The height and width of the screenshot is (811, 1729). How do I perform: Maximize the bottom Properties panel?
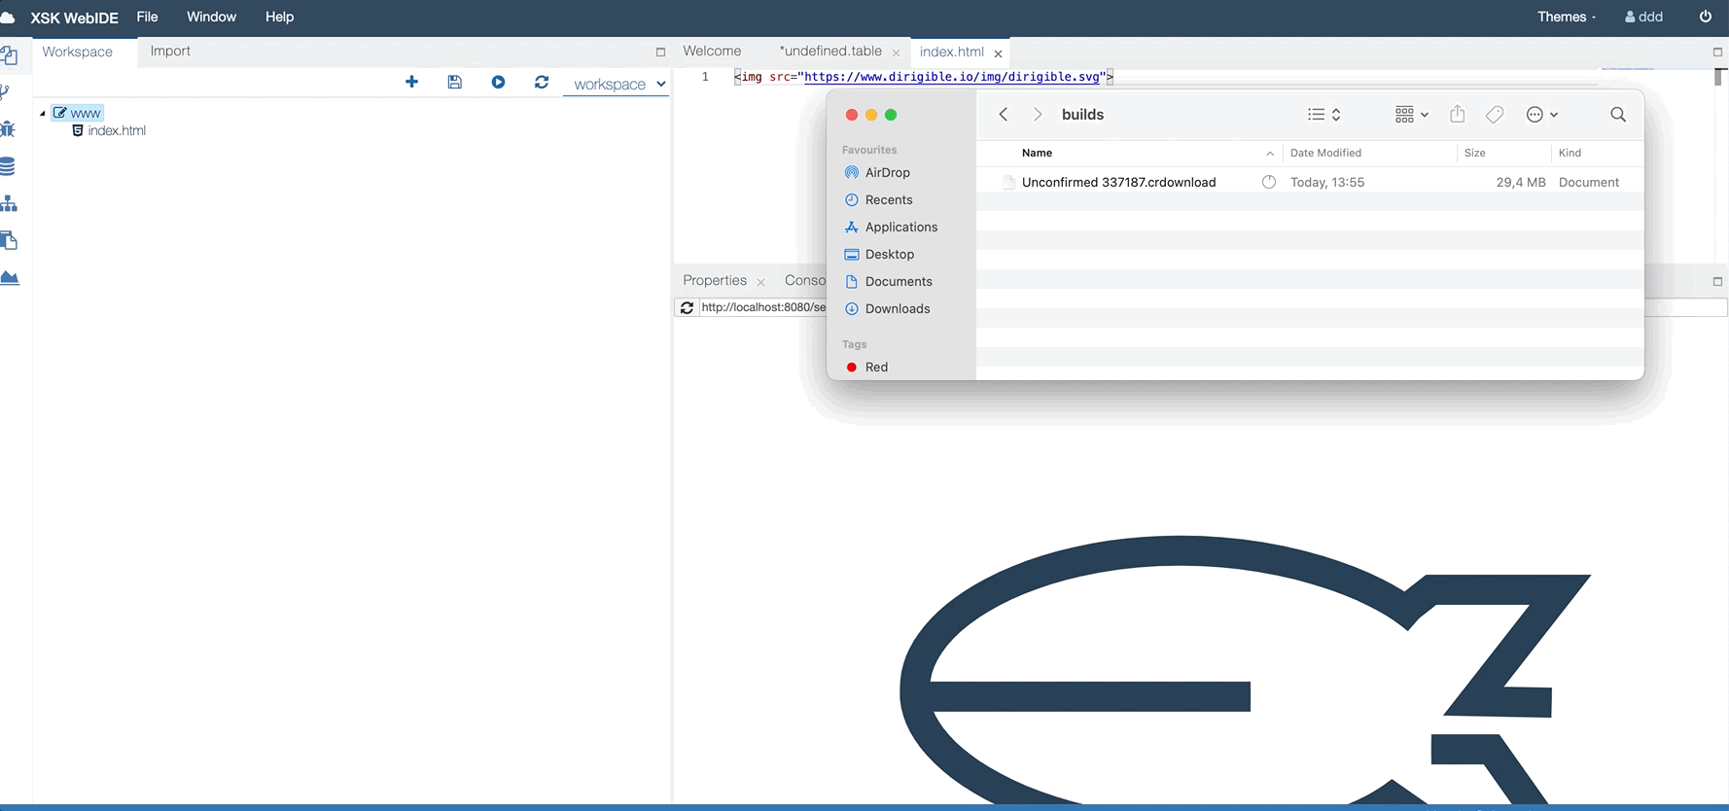tap(1717, 282)
